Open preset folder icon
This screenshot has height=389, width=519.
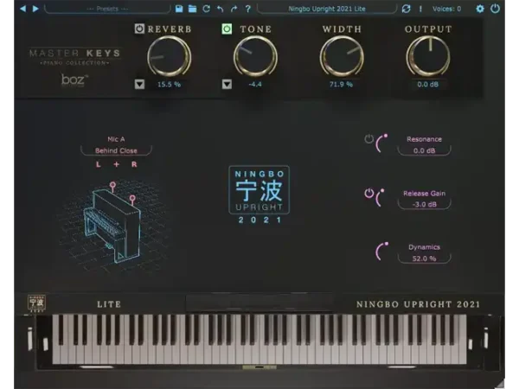click(x=192, y=9)
